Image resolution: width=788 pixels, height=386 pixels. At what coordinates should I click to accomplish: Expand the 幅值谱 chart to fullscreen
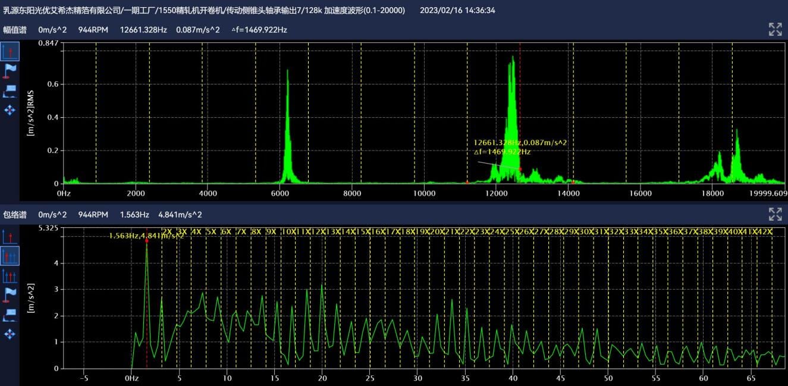tap(775, 30)
